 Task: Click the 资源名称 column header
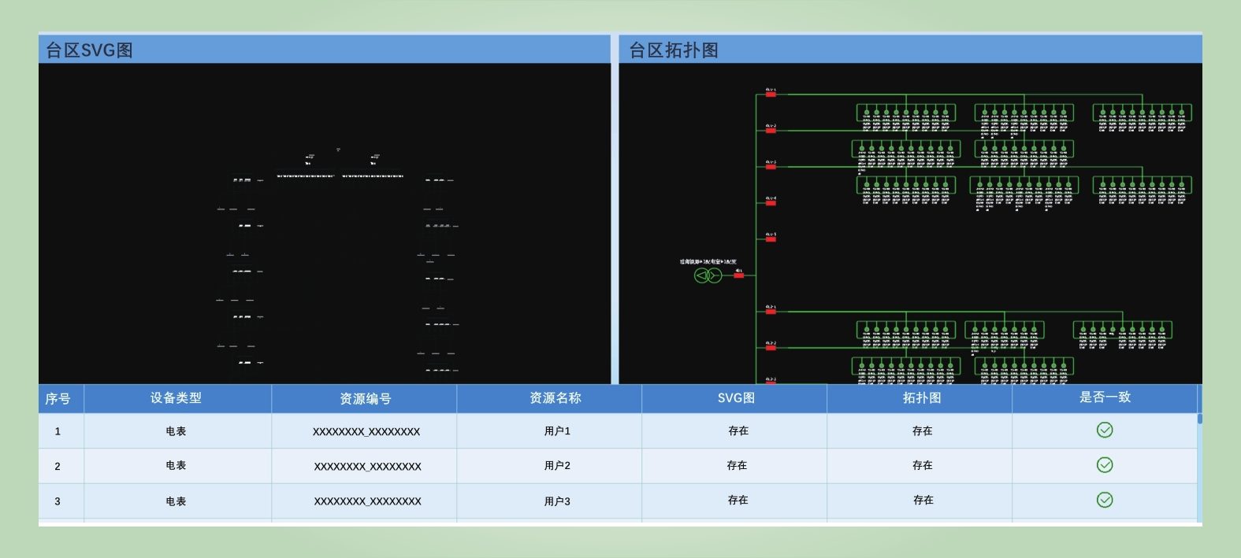click(x=555, y=398)
